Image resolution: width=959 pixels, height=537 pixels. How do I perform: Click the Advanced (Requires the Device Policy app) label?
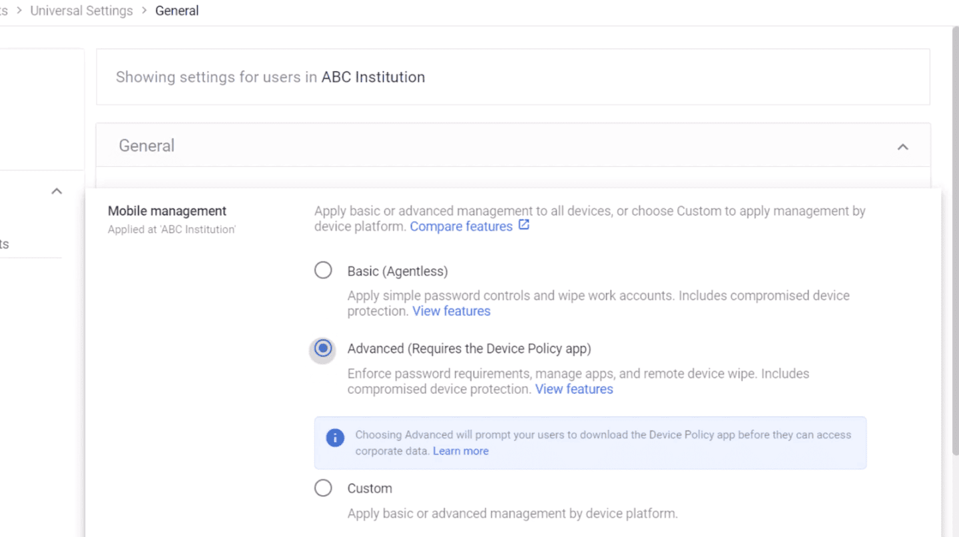point(469,349)
